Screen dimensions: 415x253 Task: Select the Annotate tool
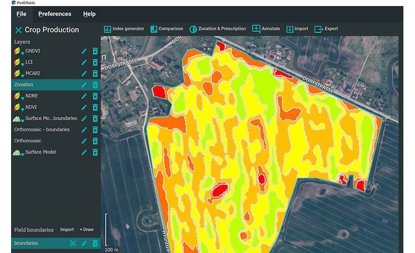click(x=266, y=29)
